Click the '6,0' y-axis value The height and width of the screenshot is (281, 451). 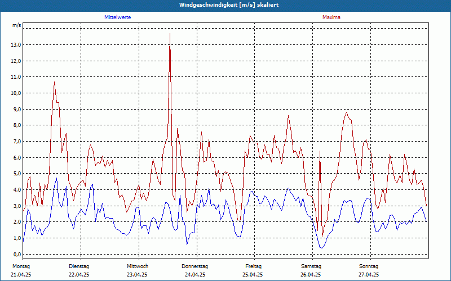click(17, 158)
